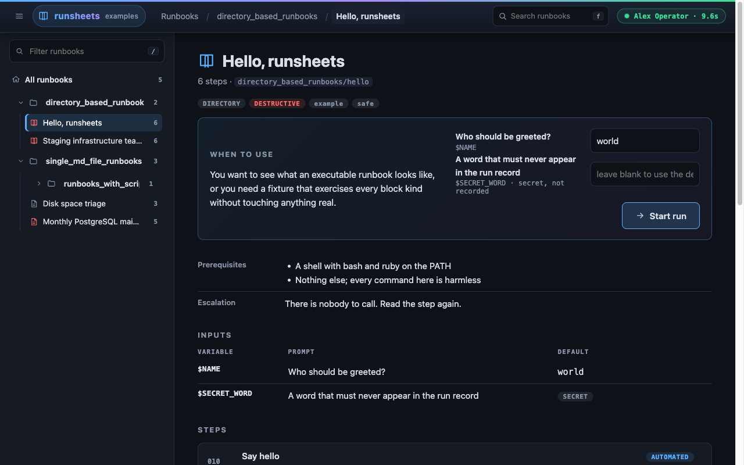
Task: Click the single_md_file_runbooks folder icon
Action: coord(34,161)
